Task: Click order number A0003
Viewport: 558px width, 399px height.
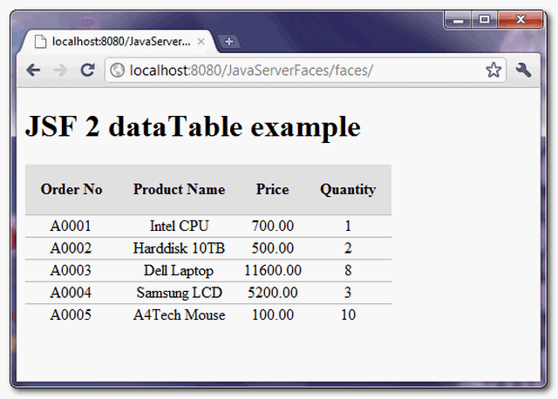Action: 71,270
